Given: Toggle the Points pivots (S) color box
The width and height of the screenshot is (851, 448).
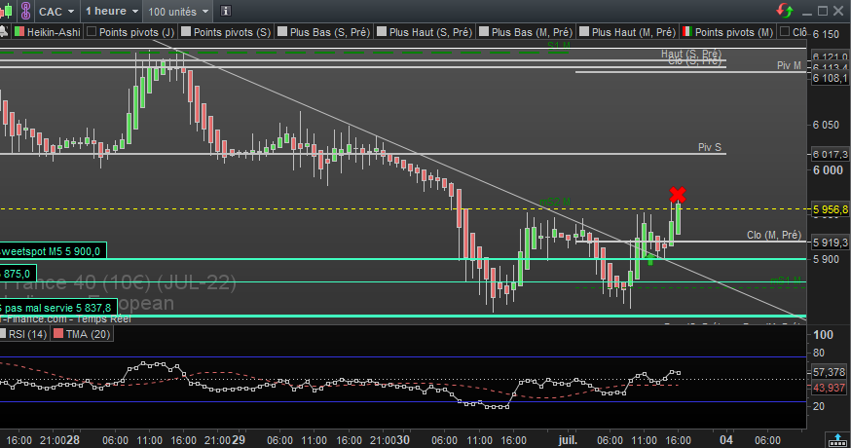Looking at the screenshot, I should point(186,31).
